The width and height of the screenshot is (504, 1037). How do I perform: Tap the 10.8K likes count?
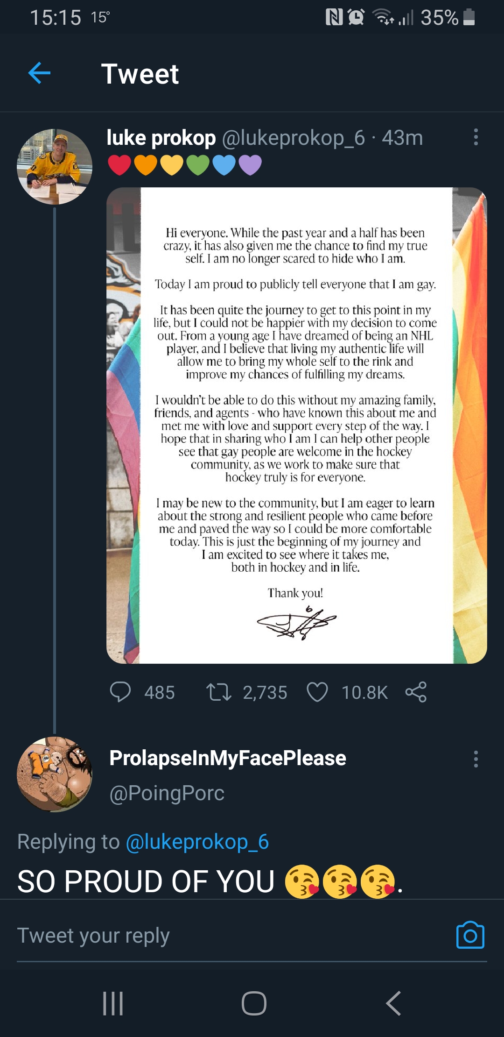coord(364,692)
